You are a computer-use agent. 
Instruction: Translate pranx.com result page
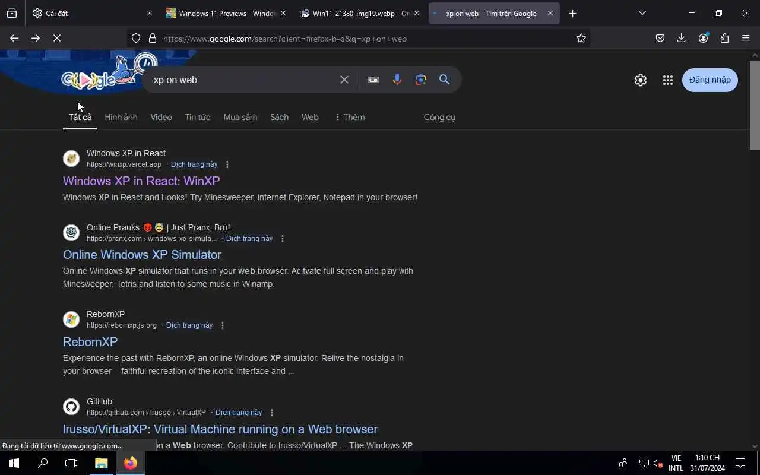249,239
